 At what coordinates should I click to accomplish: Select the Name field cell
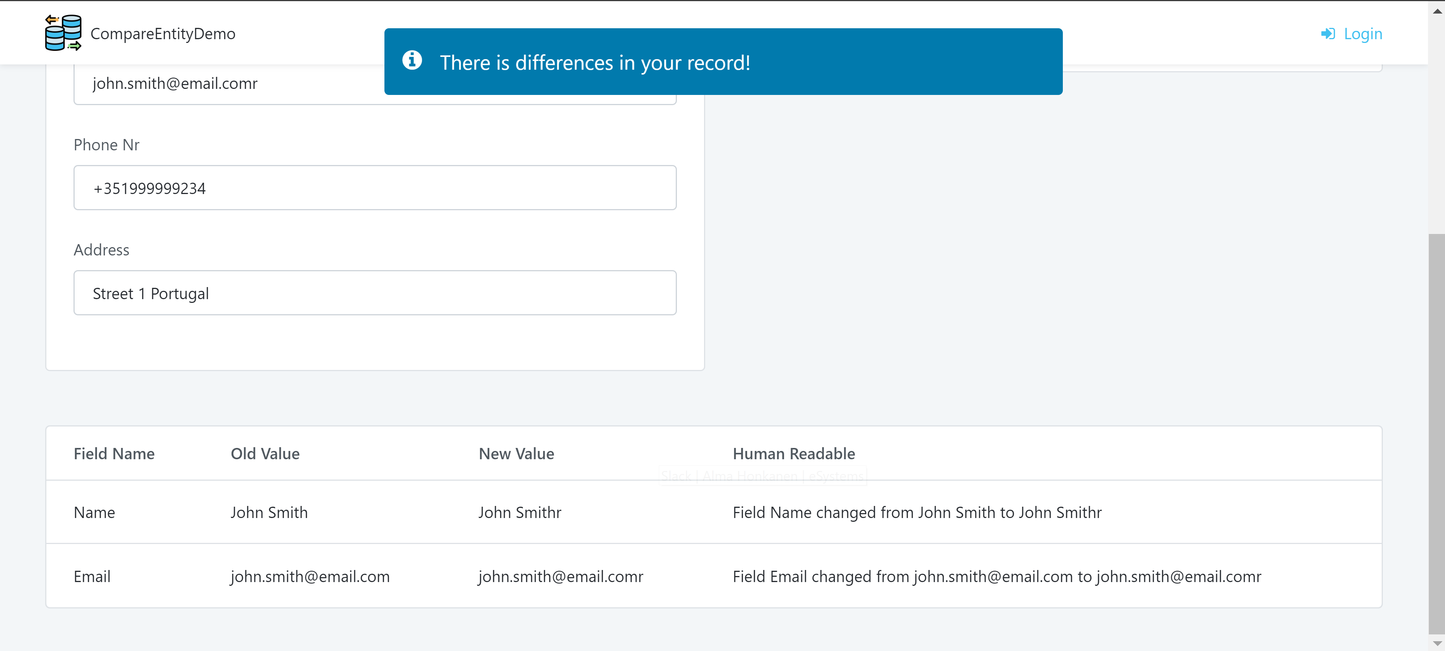[x=94, y=512]
